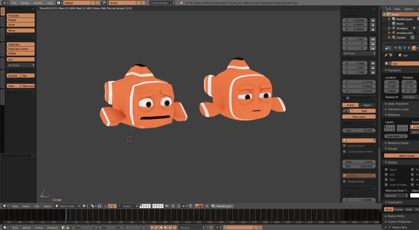The image size is (419, 230).
Task: Select the rotate manipulator arc icon
Action: click(115, 206)
